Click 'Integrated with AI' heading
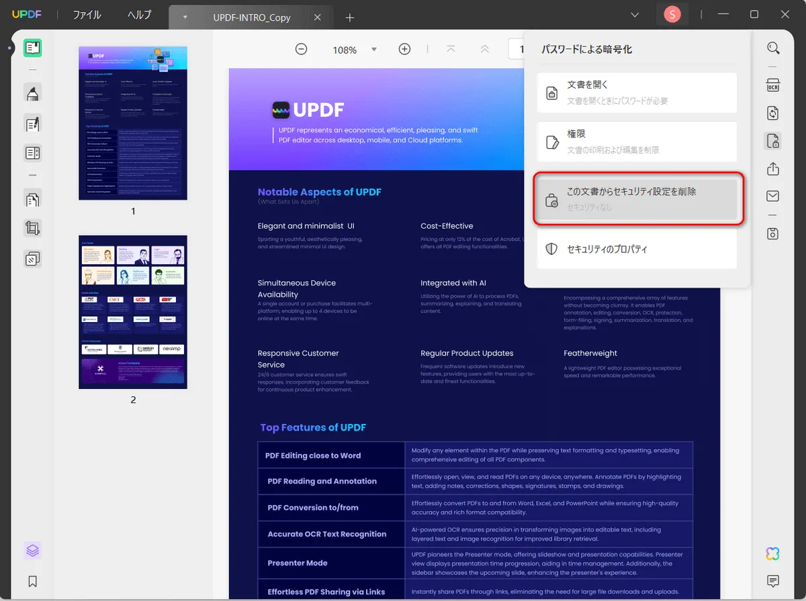Screen dimensions: 806x601 tap(453, 283)
